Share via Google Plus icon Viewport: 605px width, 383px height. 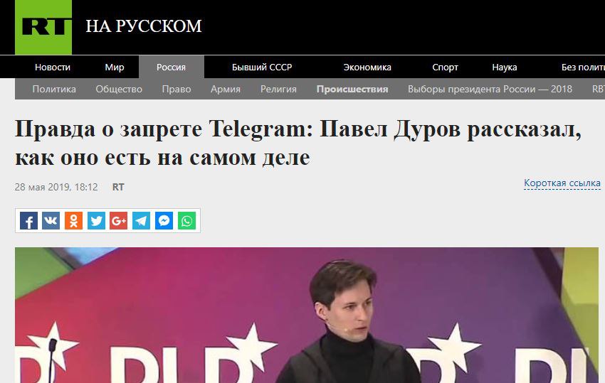[119, 221]
